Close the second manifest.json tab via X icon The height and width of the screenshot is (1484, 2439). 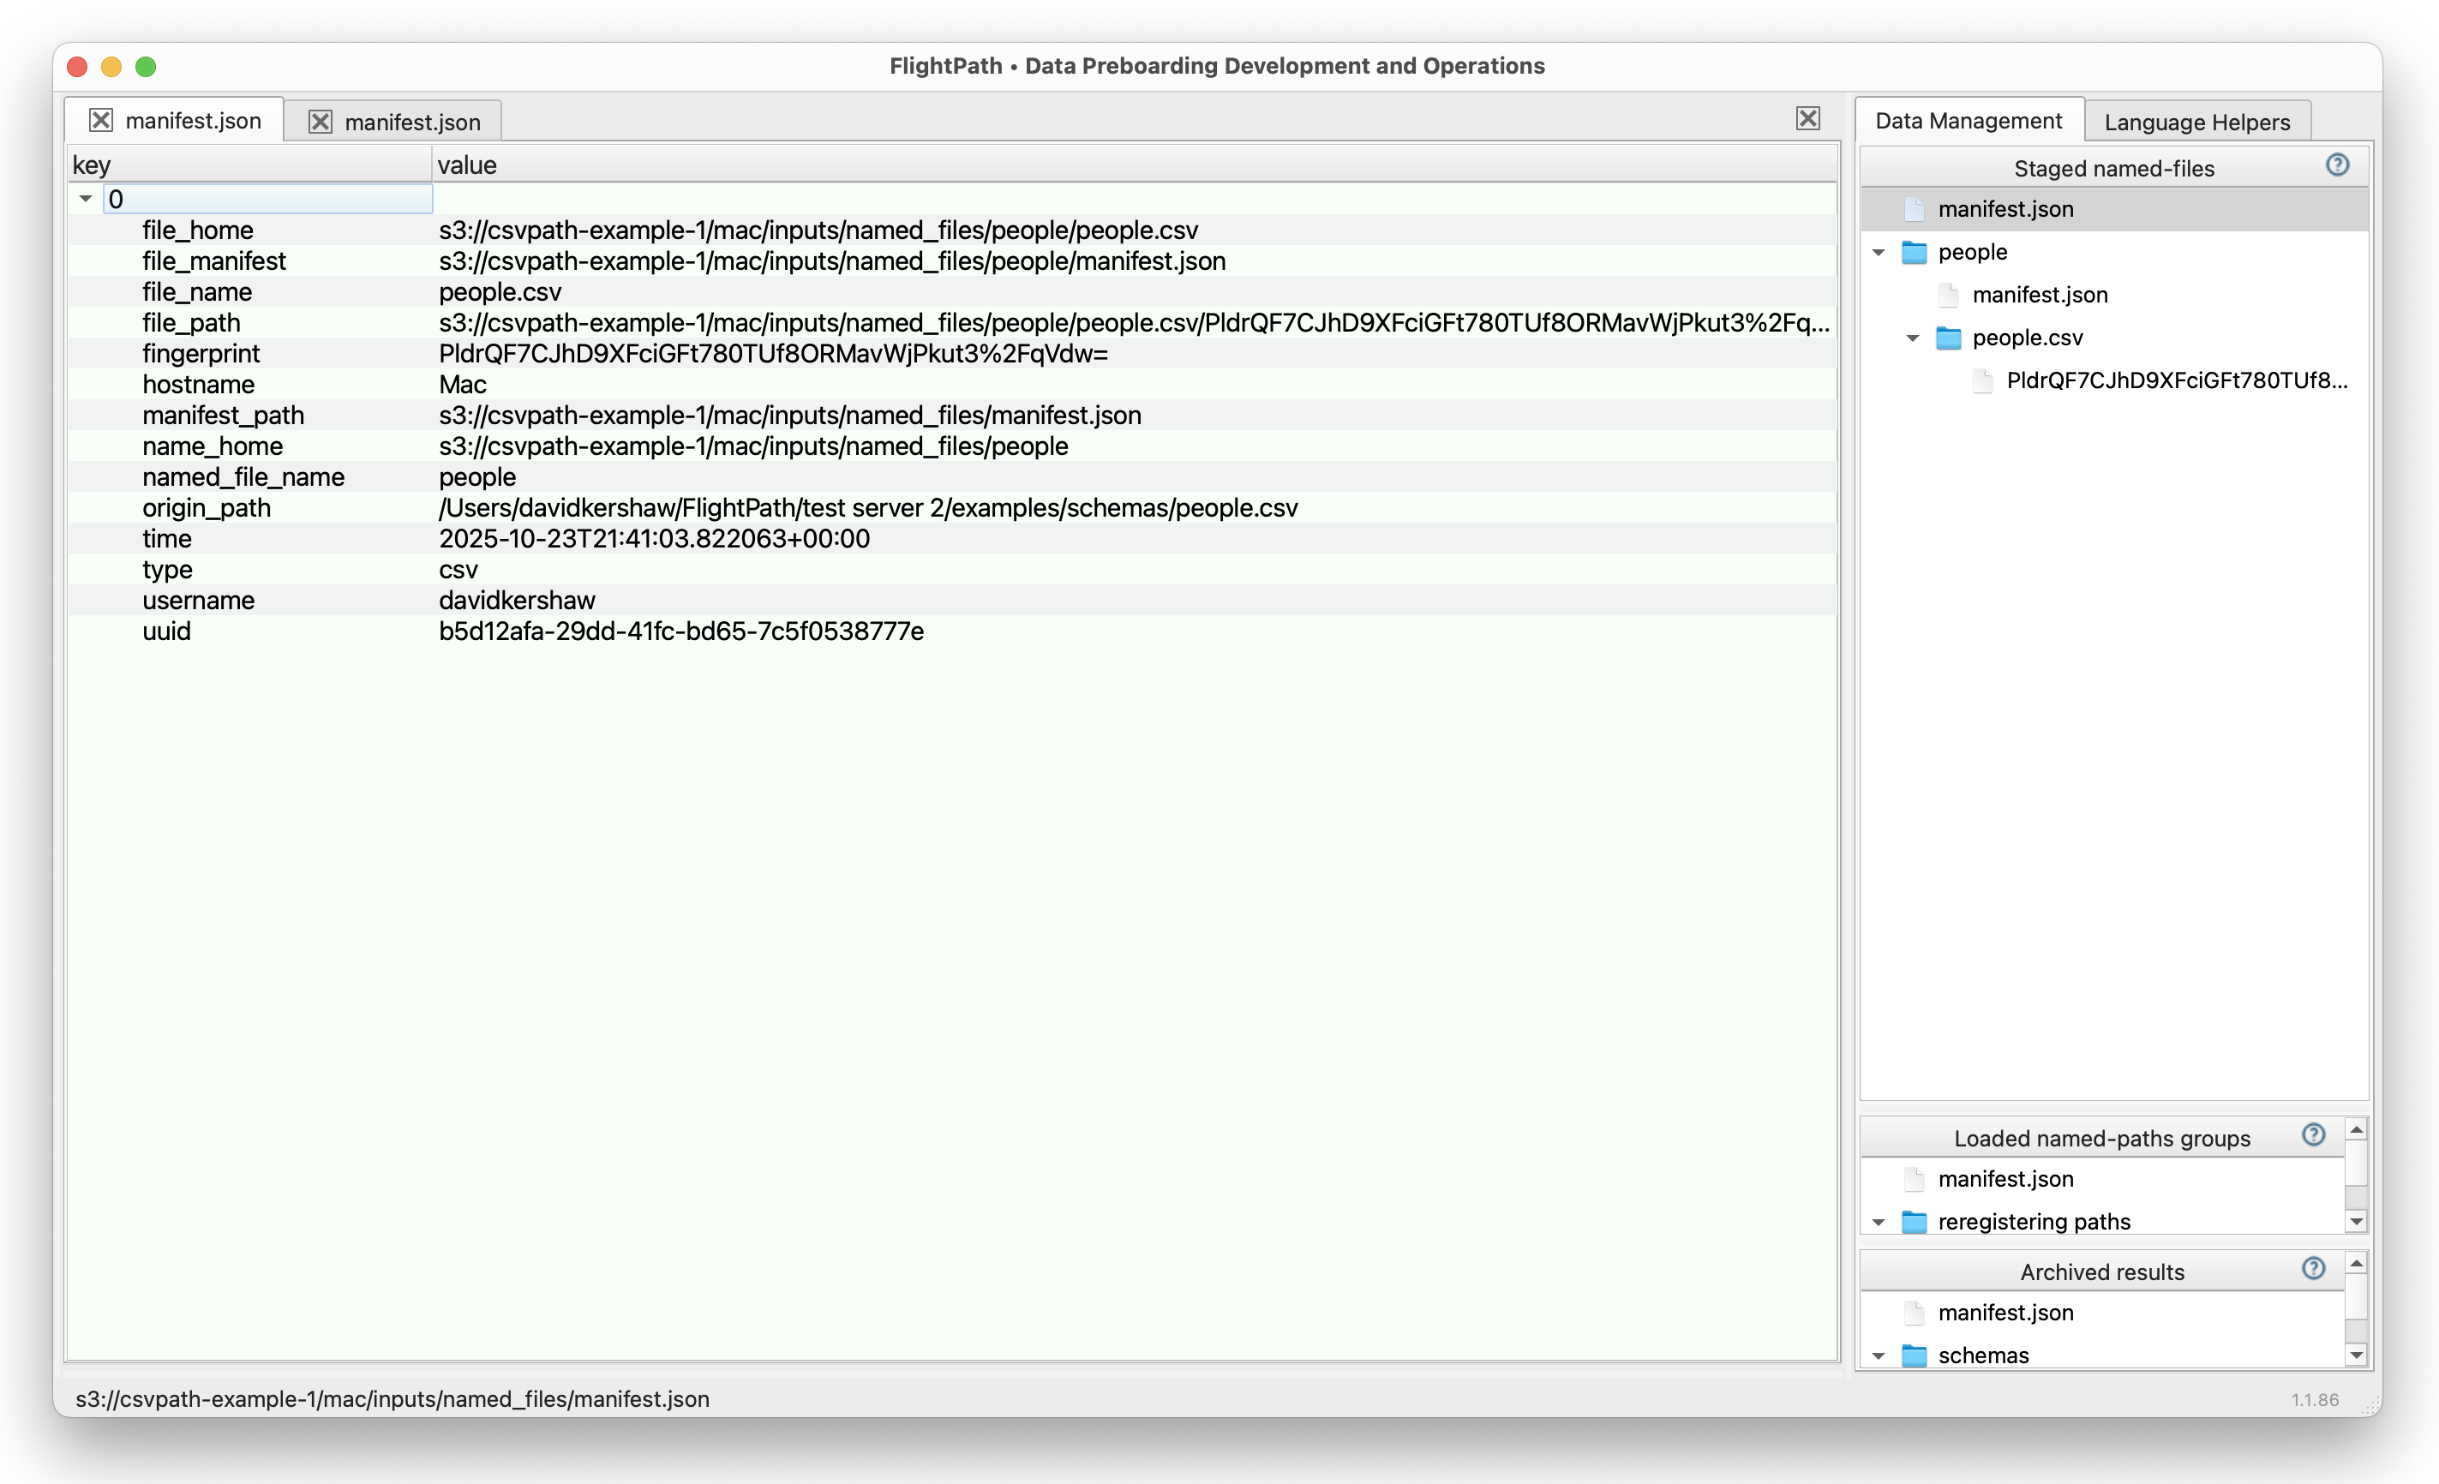(x=320, y=122)
